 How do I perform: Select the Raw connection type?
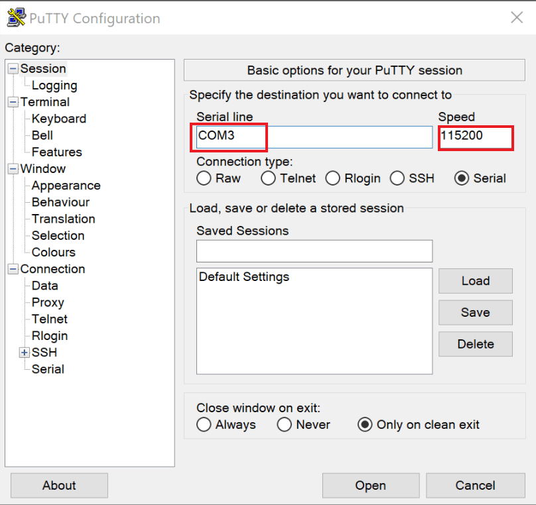(x=204, y=178)
